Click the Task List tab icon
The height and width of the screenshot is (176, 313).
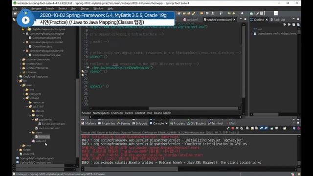tap(271, 20)
